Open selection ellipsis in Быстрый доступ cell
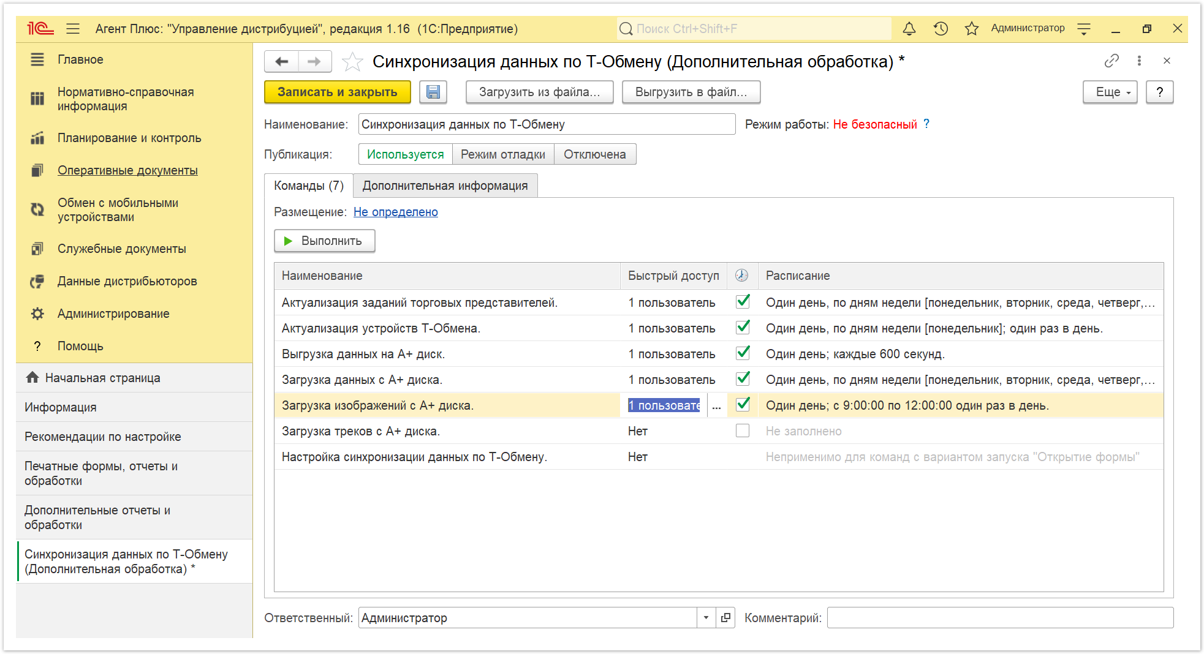Viewport: 1204px width, 654px height. [x=716, y=405]
